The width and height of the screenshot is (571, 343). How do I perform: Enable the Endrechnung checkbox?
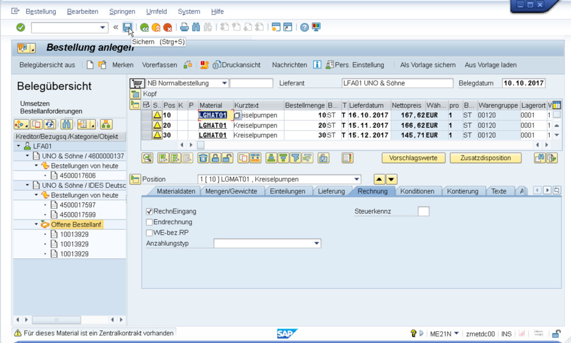pyautogui.click(x=149, y=222)
